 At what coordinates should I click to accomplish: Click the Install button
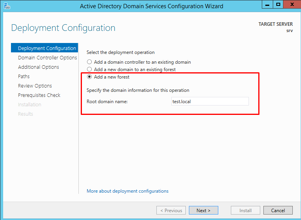point(245,210)
